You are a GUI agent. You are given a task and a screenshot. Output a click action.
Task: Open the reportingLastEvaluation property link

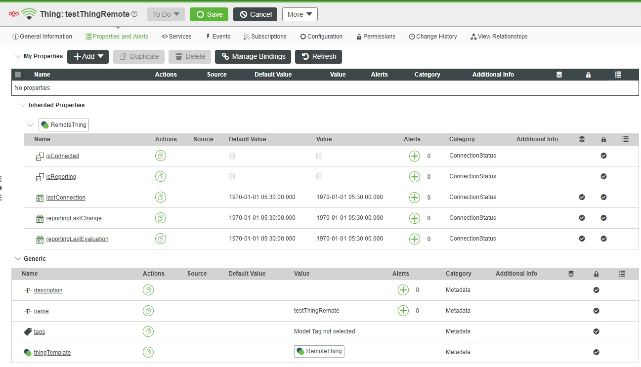pyautogui.click(x=78, y=239)
